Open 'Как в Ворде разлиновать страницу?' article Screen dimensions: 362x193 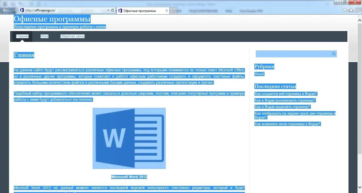[285, 100]
